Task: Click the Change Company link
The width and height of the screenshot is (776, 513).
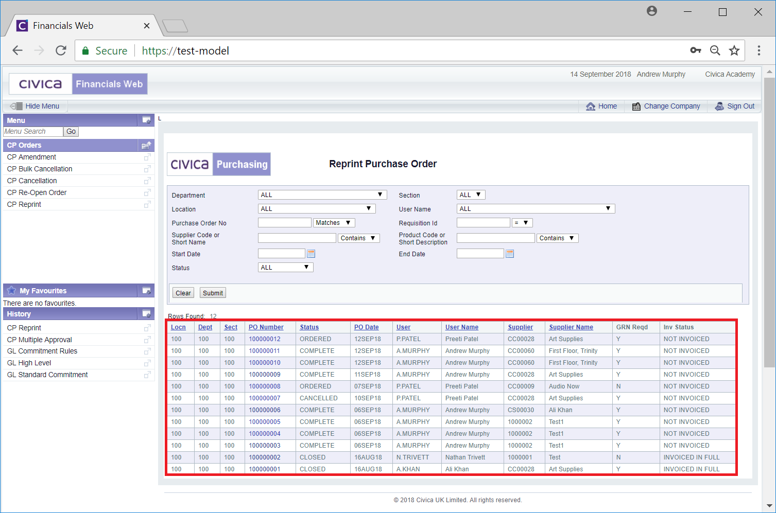Action: 672,106
